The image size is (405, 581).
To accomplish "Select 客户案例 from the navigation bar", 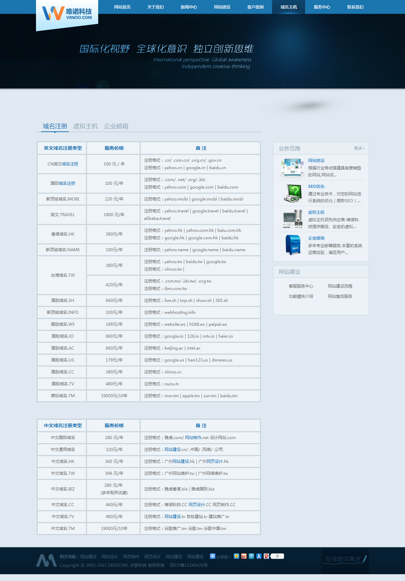I will pyautogui.click(x=256, y=7).
